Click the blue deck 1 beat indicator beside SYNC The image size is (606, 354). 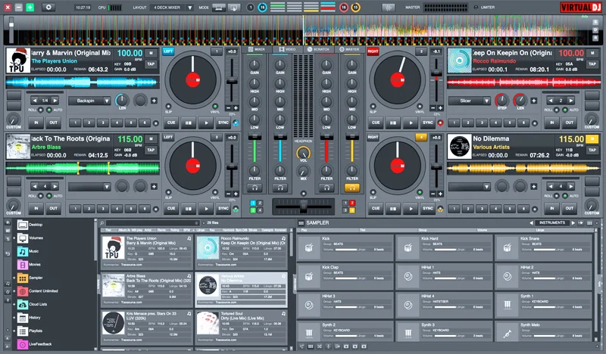[236, 123]
